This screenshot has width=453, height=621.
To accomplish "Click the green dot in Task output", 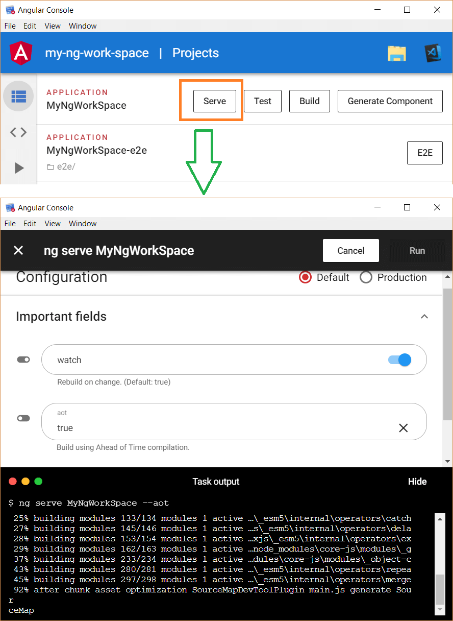I will 38,481.
